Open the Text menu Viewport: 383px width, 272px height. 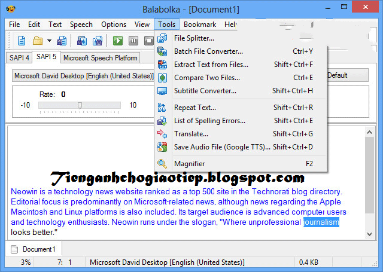click(55, 25)
